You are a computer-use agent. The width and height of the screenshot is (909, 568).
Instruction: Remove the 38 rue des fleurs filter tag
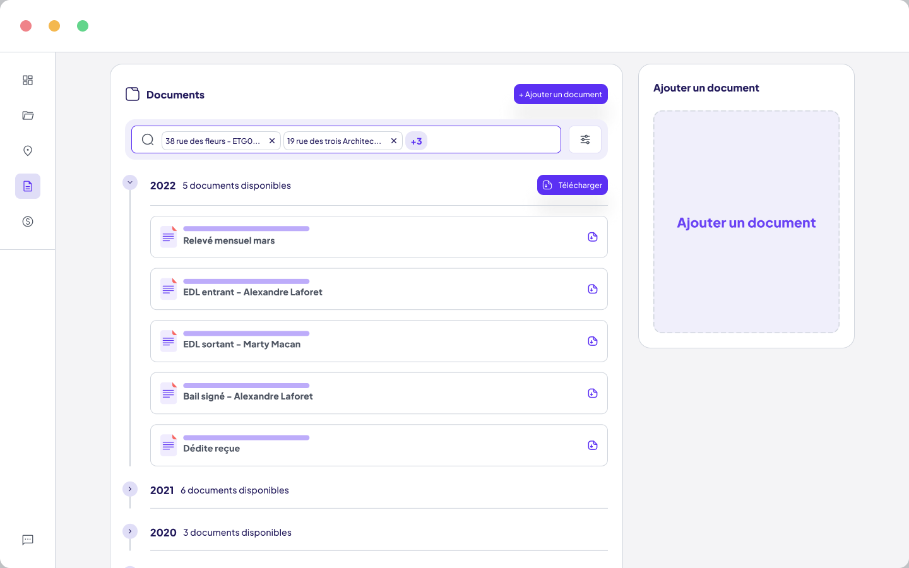click(x=272, y=141)
